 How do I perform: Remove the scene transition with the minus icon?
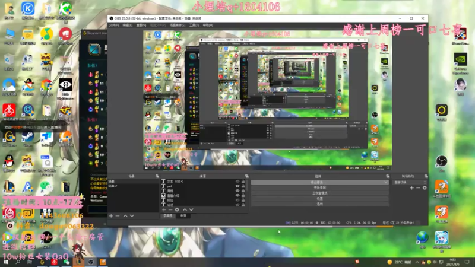(418, 188)
